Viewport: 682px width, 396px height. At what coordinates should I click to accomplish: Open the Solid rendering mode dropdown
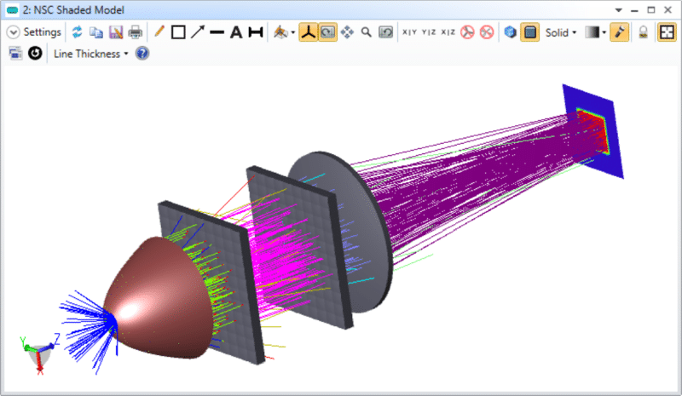click(x=561, y=32)
